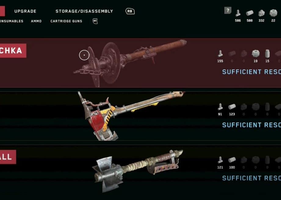
Task: Click the metal parts resource icon showing 586
Action: (238, 13)
